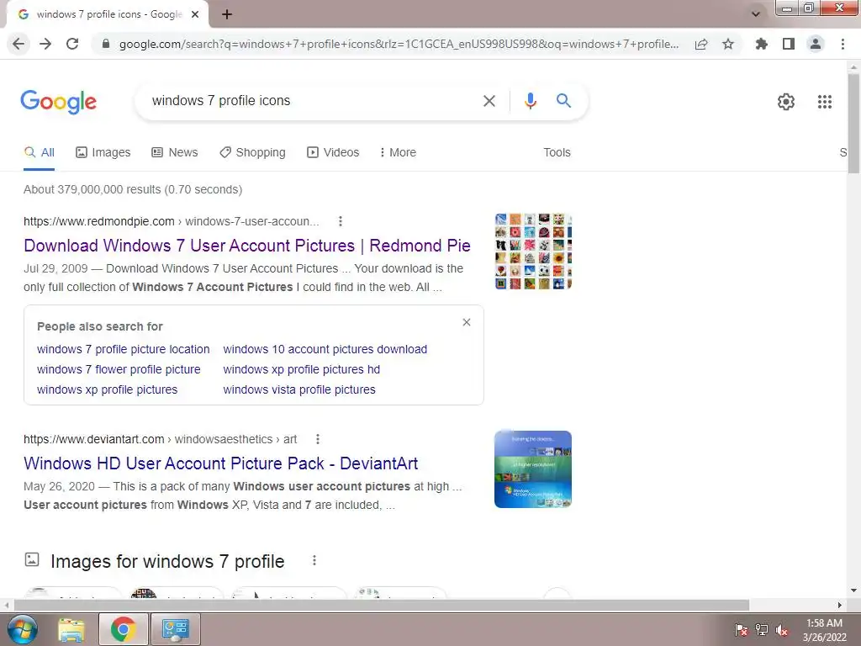Search 'windows xp profile pictures hd'
Image resolution: width=861 pixels, height=646 pixels.
(x=302, y=370)
